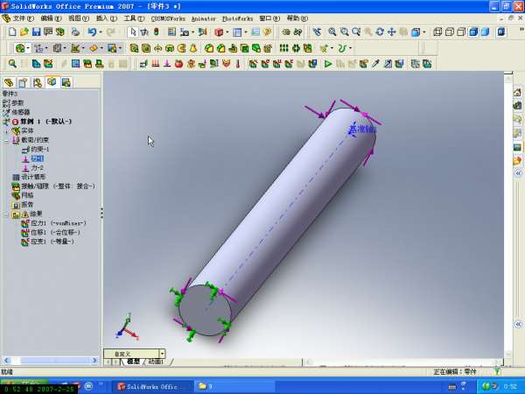This screenshot has width=525, height=394.
Task: Toggle Shaded display mode
Action: [x=485, y=32]
